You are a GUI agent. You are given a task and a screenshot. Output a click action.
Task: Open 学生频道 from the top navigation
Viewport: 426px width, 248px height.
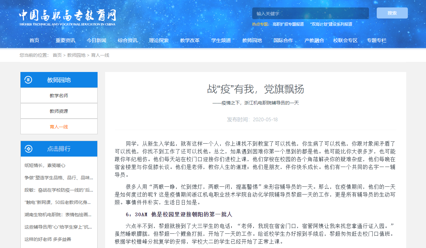pos(221,41)
